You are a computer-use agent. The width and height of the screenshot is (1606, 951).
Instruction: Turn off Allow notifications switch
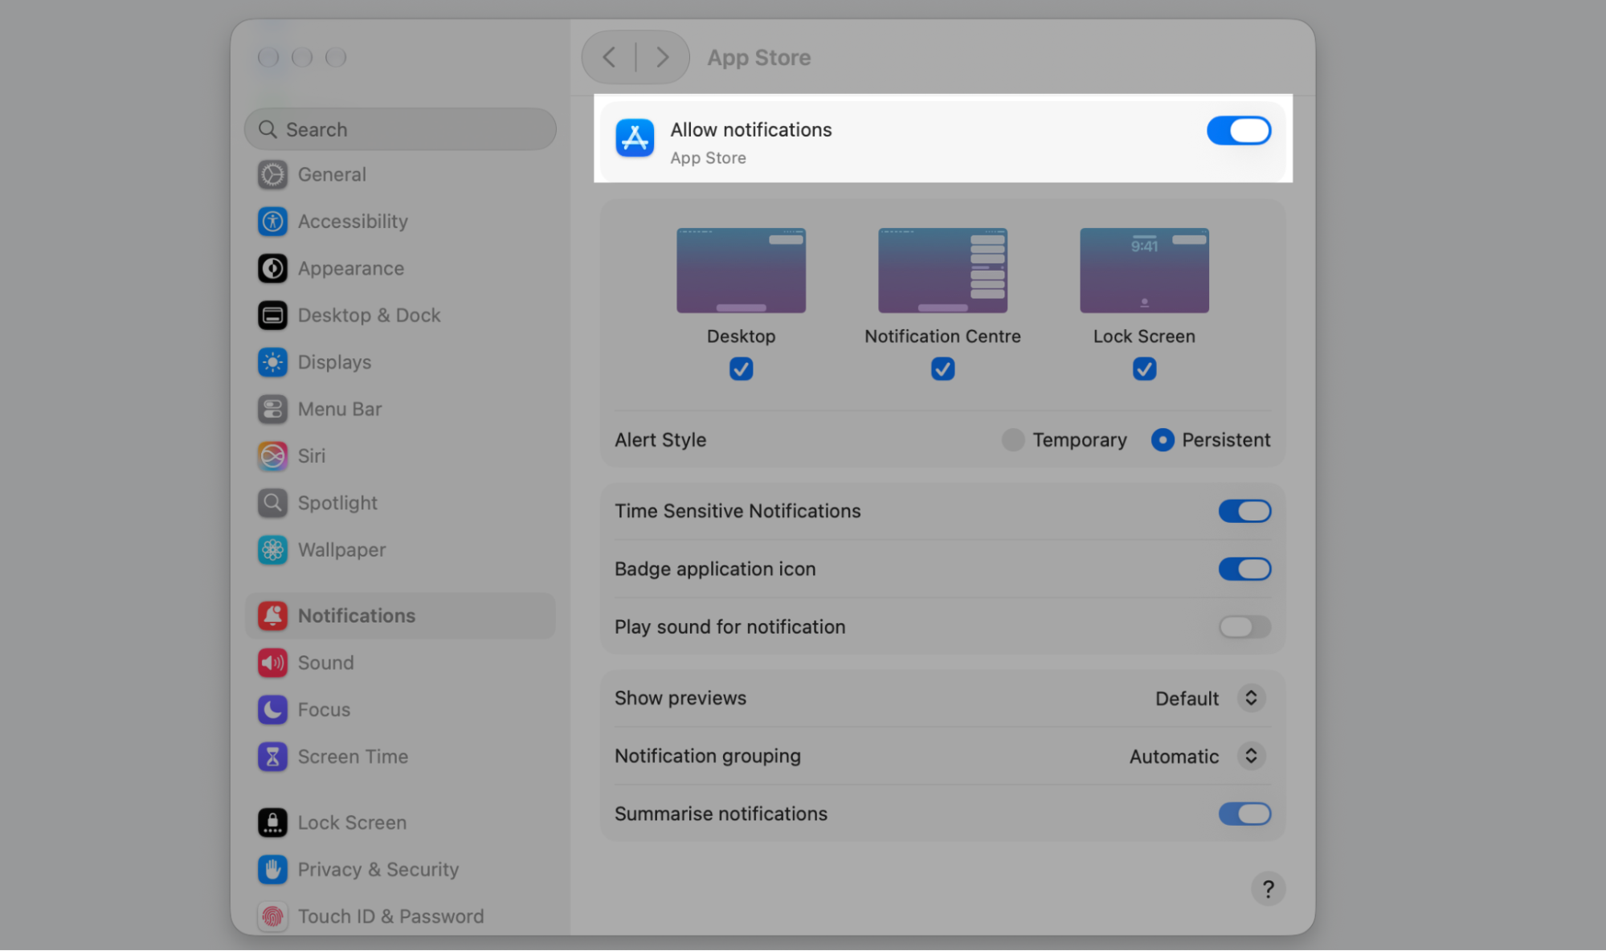pos(1238,131)
